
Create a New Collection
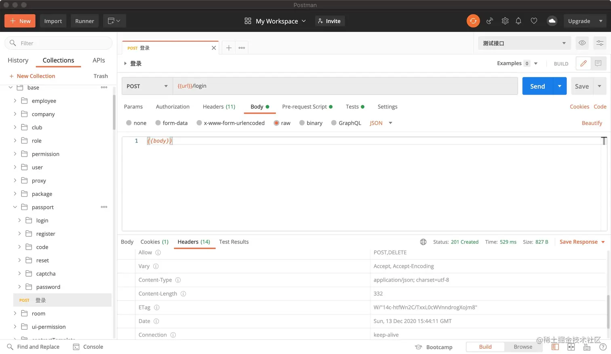click(32, 76)
